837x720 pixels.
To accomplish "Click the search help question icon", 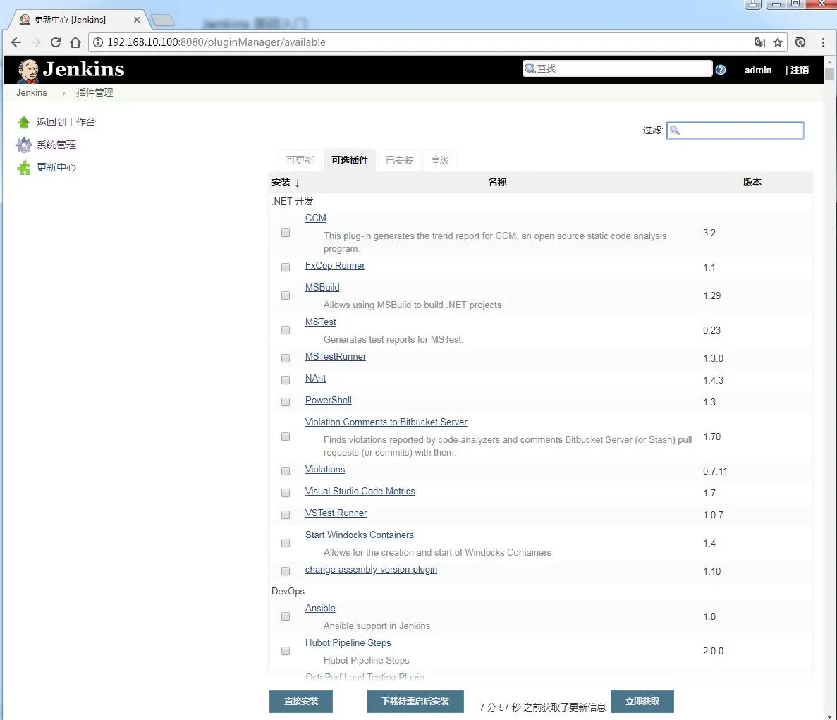I will (x=721, y=70).
